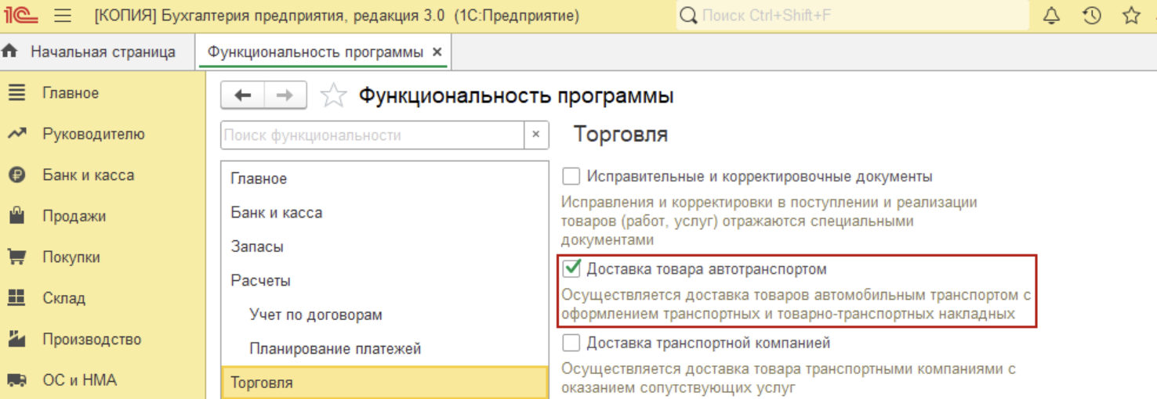The height and width of the screenshot is (399, 1157).
Task: Click the notifications bell icon
Action: click(x=1051, y=16)
